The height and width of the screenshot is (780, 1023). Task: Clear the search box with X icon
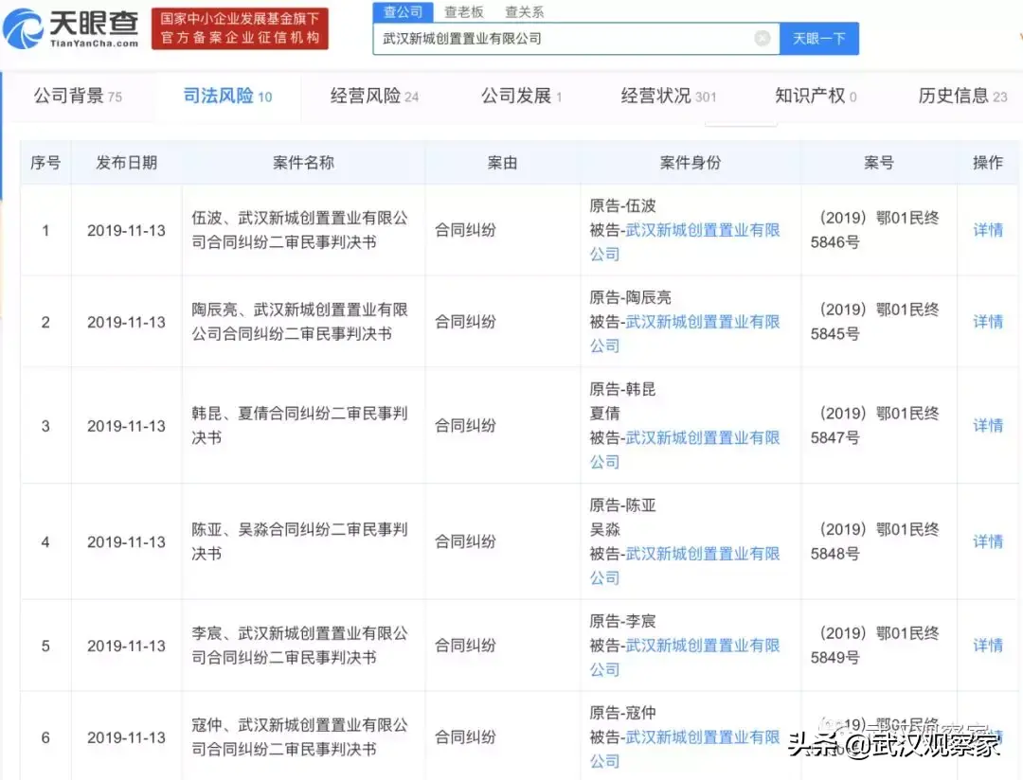tap(762, 39)
